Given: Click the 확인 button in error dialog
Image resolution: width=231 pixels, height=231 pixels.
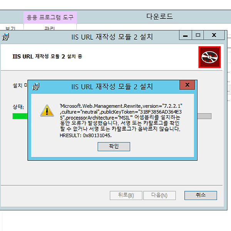Looking at the screenshot, I should click(x=114, y=146).
